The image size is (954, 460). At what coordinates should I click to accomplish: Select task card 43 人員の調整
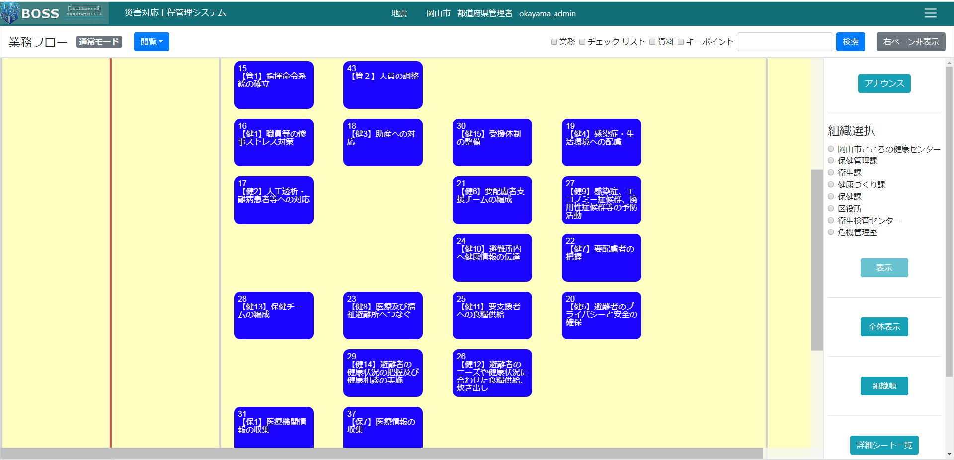click(x=383, y=85)
